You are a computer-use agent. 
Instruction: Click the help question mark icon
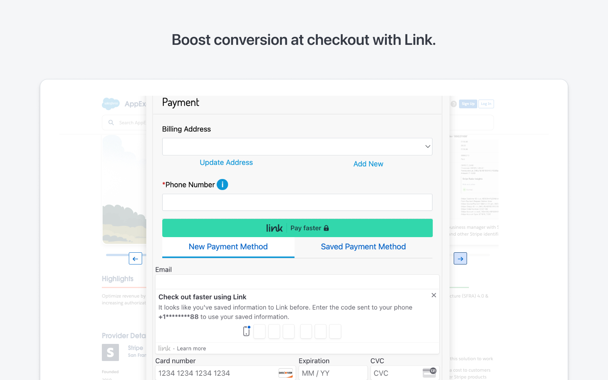(x=453, y=103)
